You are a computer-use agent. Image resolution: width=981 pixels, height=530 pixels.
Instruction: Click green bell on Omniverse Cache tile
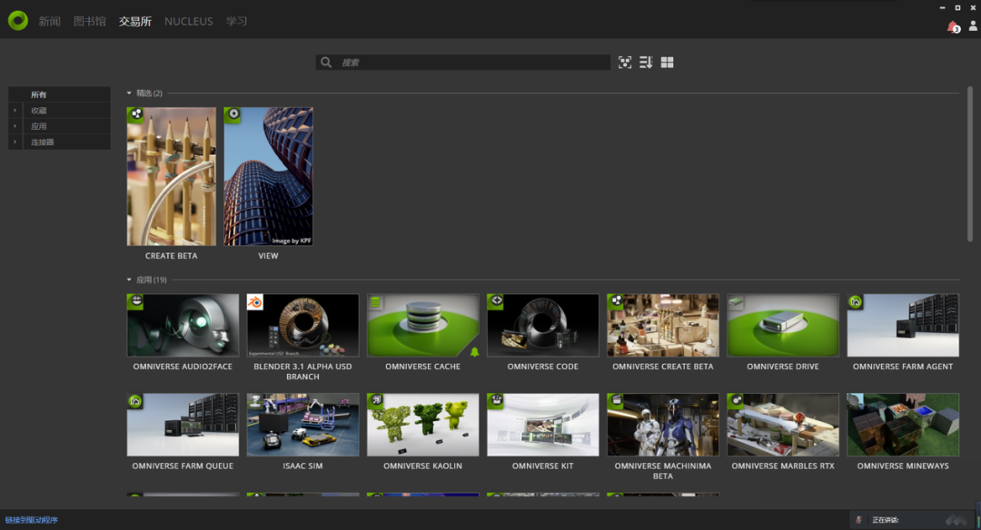474,352
